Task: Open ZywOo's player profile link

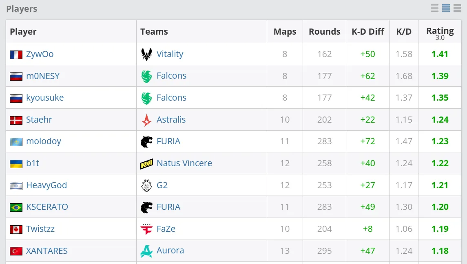Action: 40,54
